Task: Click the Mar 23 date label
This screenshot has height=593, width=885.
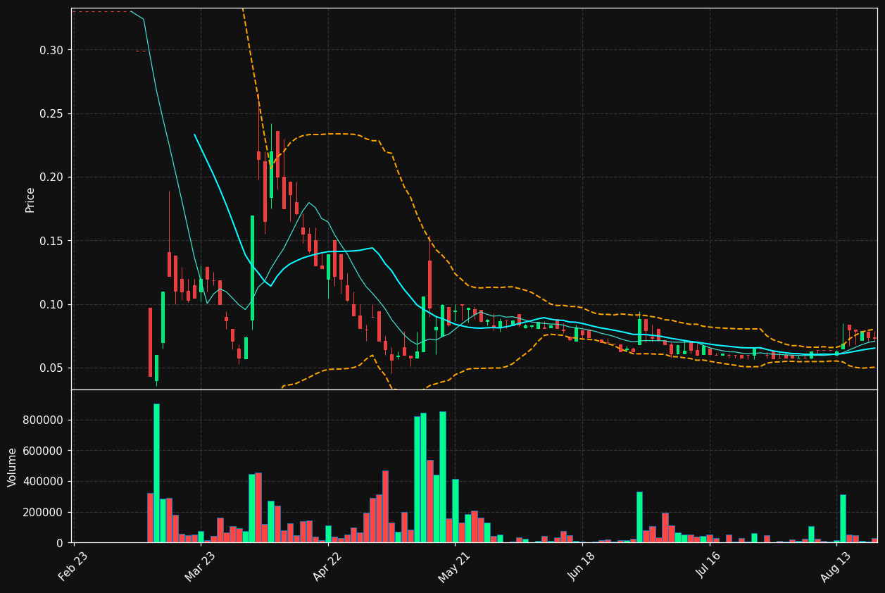Action: click(x=201, y=566)
